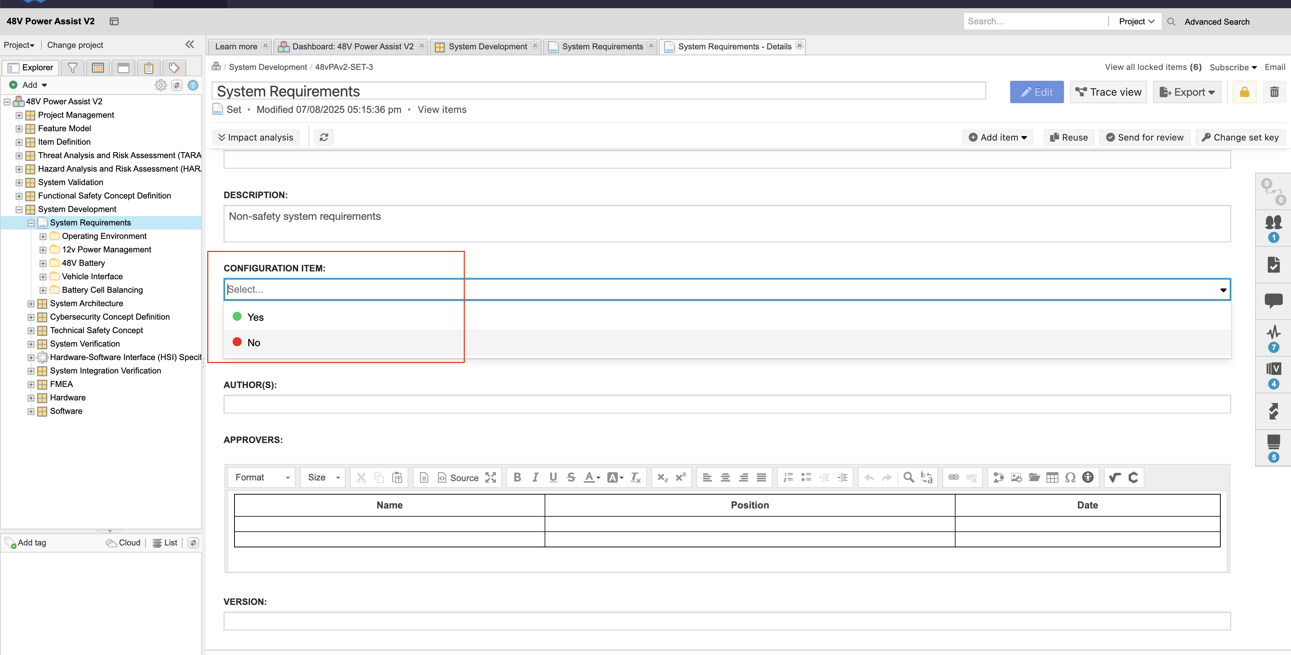Image resolution: width=1291 pixels, height=655 pixels.
Task: Open the activity stream pulse icon
Action: [1273, 337]
